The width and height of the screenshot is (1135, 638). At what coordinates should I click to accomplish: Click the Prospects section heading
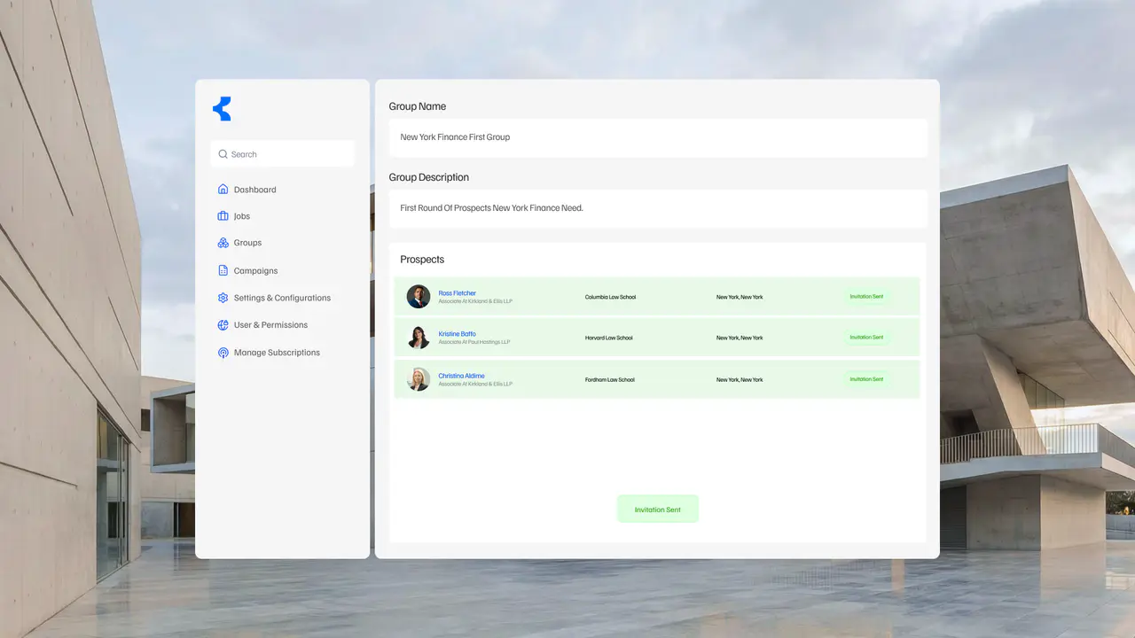pos(422,260)
